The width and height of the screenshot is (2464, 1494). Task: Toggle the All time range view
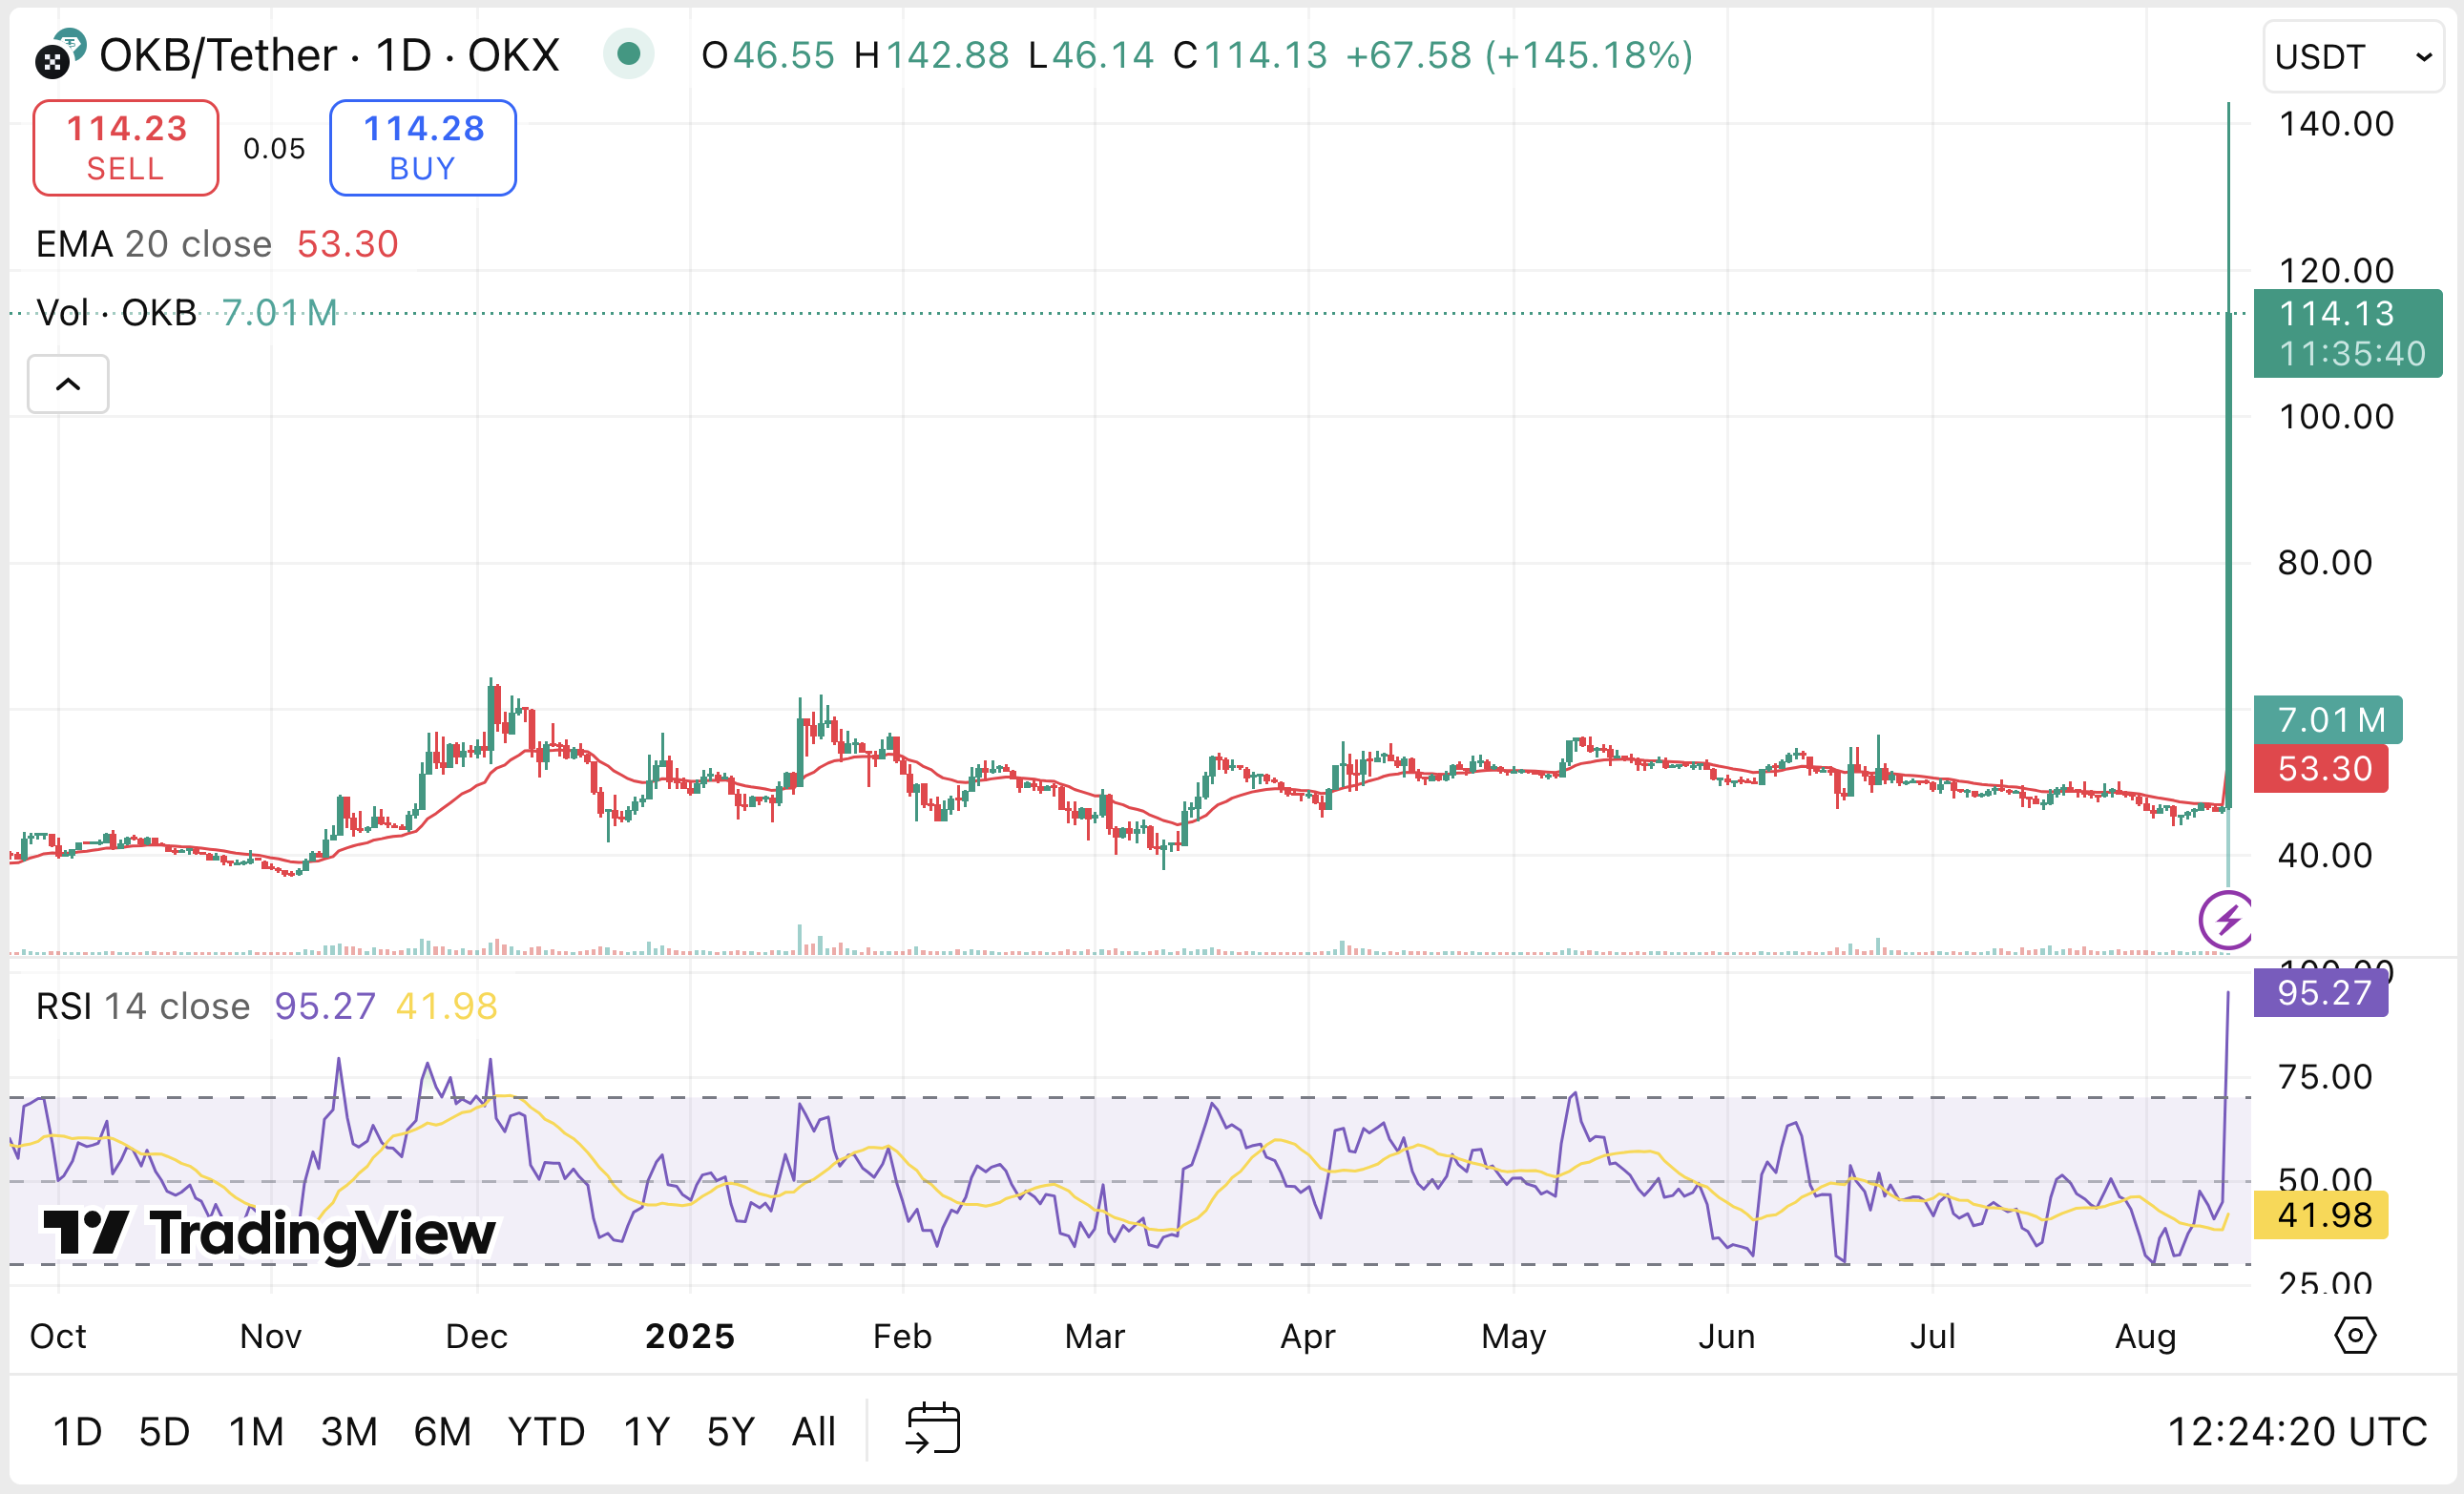[x=813, y=1430]
